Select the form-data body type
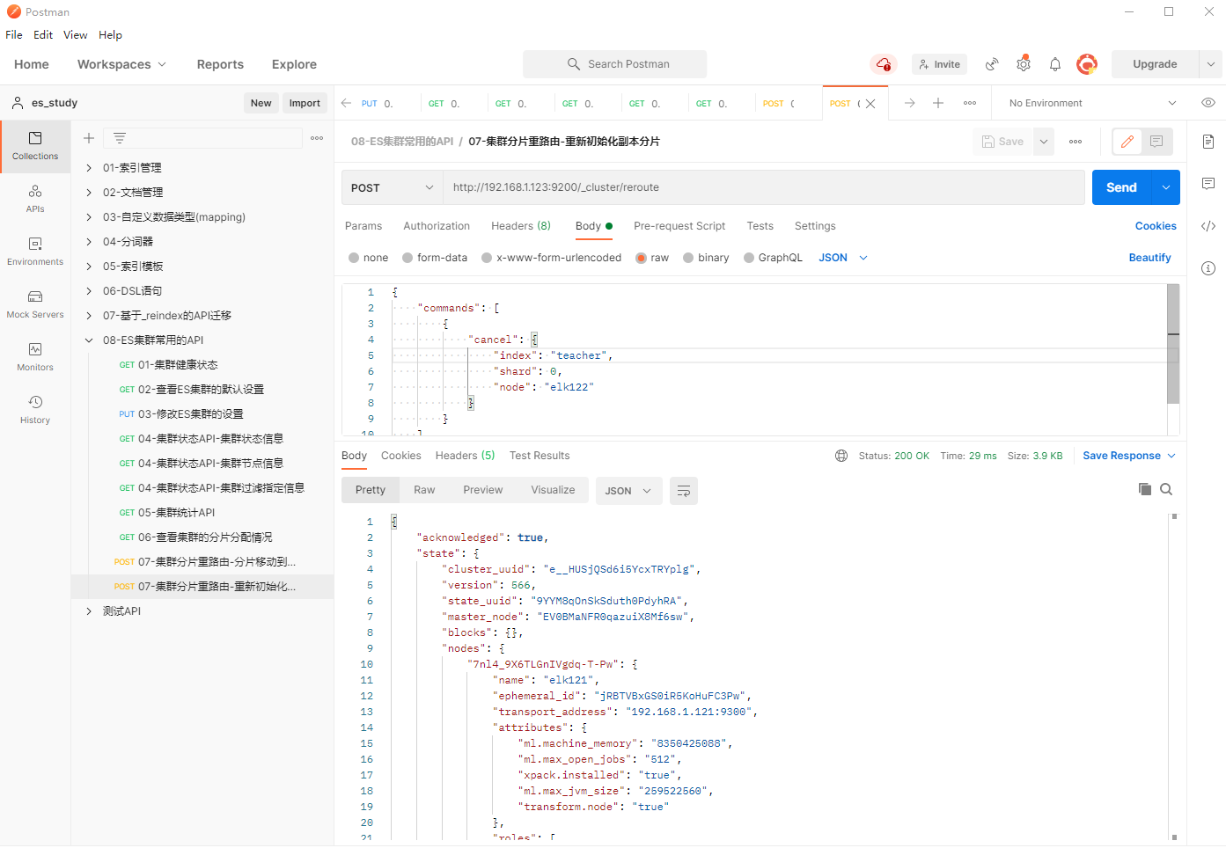This screenshot has height=848, width=1226. [407, 258]
